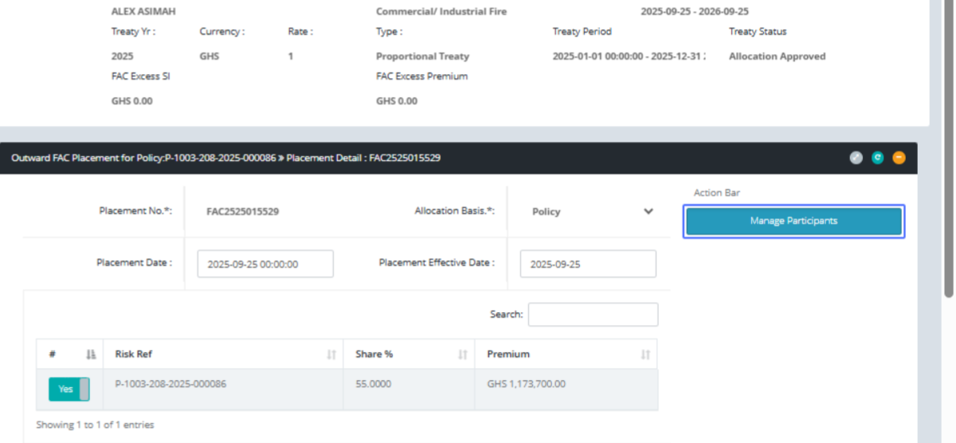Click placement number FAC2525015529
The width and height of the screenshot is (956, 443).
point(242,212)
